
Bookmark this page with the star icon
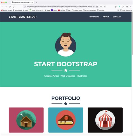click(x=97, y=7)
